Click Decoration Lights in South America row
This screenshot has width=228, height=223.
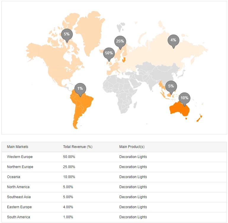tap(133, 217)
